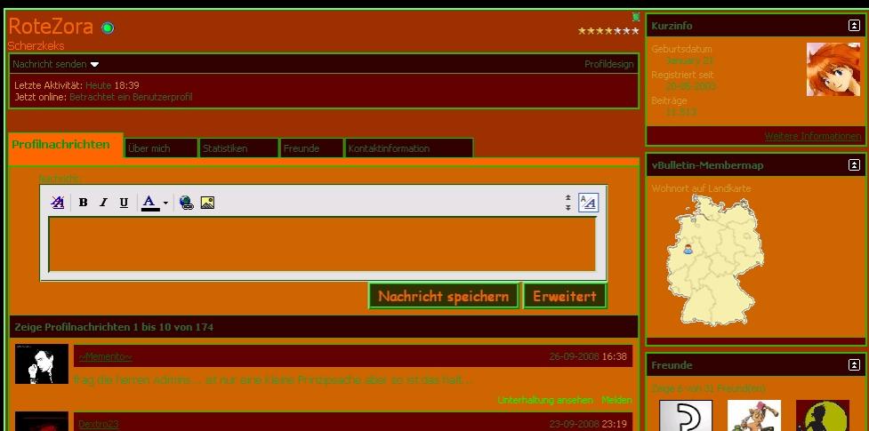Collapse the Kurzinfo panel
Viewport: 869px width, 431px height.
(854, 26)
